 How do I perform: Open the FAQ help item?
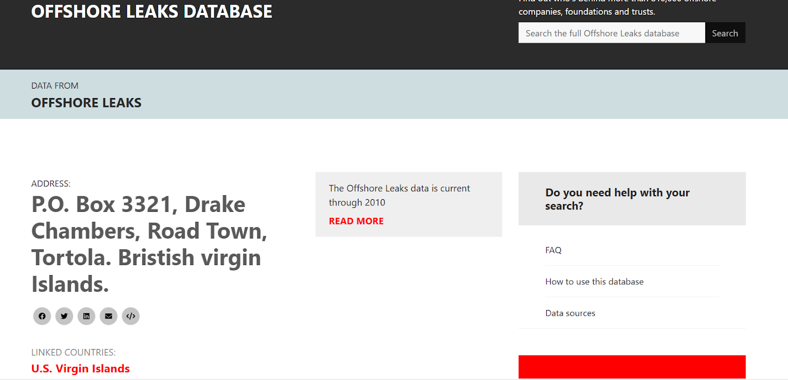click(x=553, y=250)
